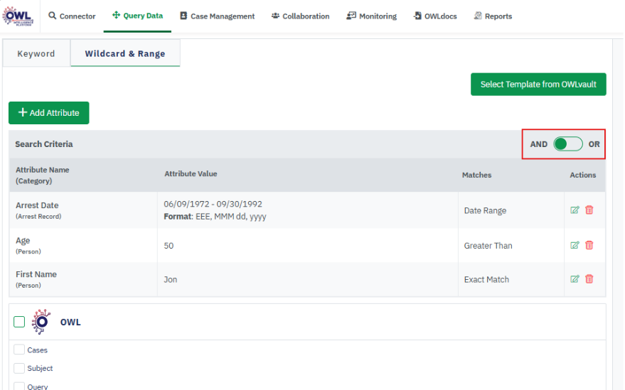The width and height of the screenshot is (625, 390).
Task: Click the Date Range match type
Action: (x=485, y=210)
